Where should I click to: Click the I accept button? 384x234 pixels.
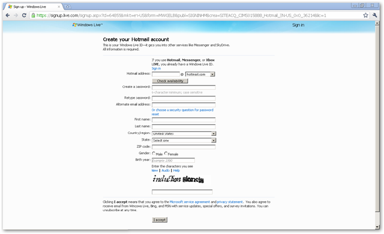pos(160,220)
